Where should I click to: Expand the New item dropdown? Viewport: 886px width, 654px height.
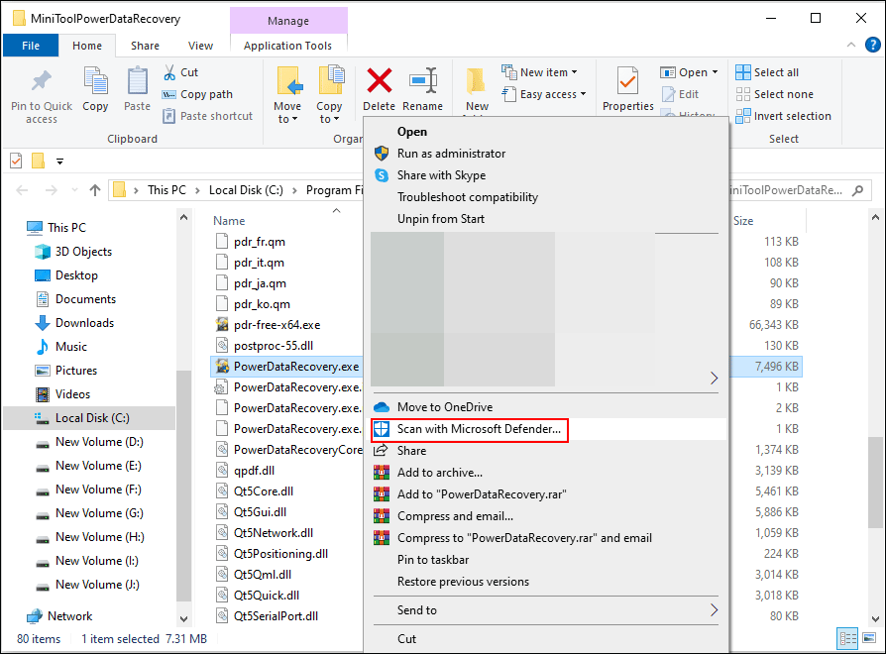tap(572, 70)
